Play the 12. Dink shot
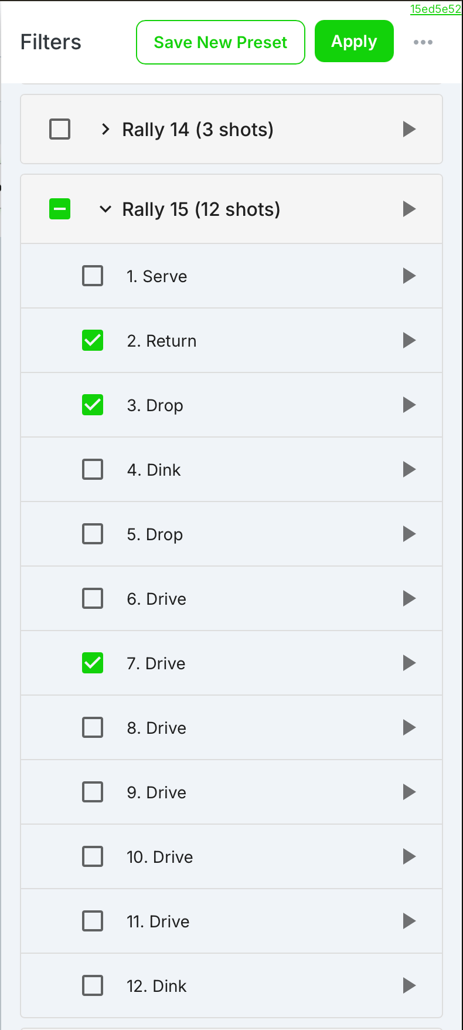The width and height of the screenshot is (463, 1030). click(x=409, y=985)
